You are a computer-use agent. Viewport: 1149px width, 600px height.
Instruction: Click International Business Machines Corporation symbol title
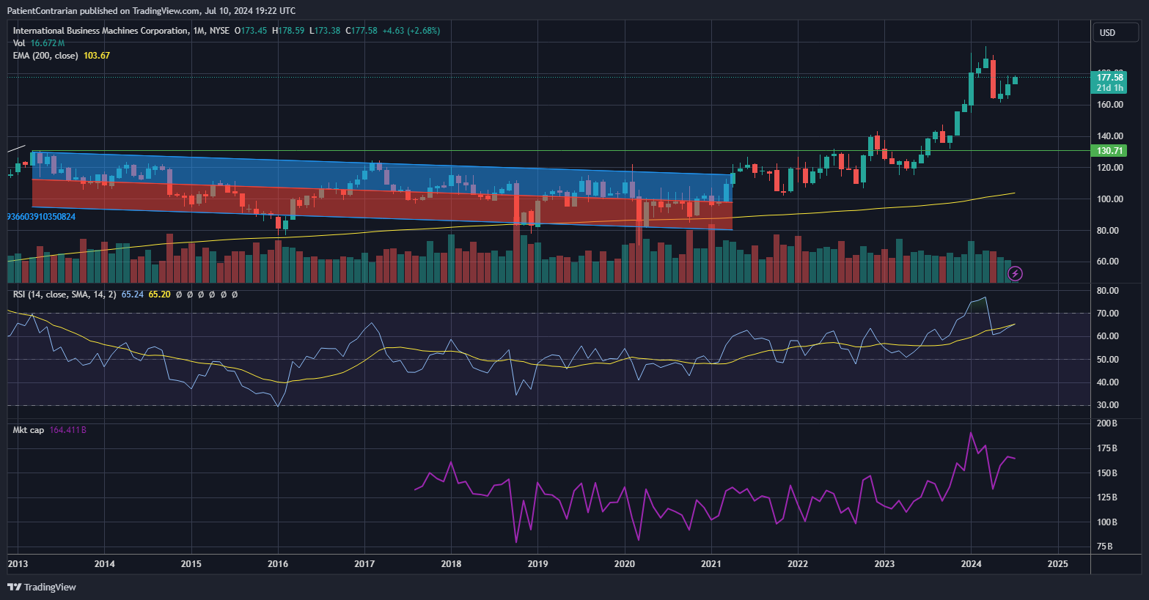(x=100, y=31)
